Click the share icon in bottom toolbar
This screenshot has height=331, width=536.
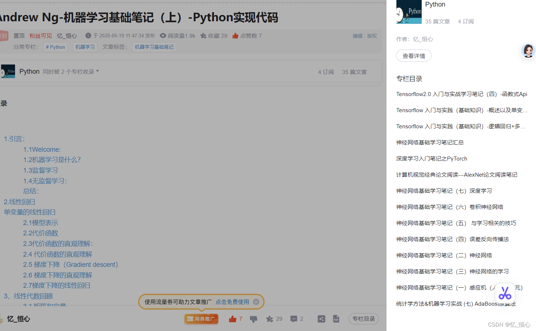[x=321, y=319]
